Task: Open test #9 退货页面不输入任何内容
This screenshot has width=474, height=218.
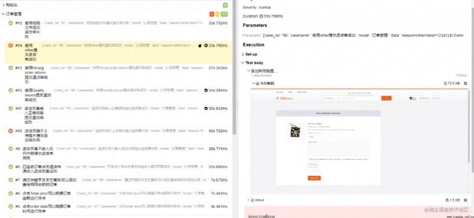Action: click(118, 153)
